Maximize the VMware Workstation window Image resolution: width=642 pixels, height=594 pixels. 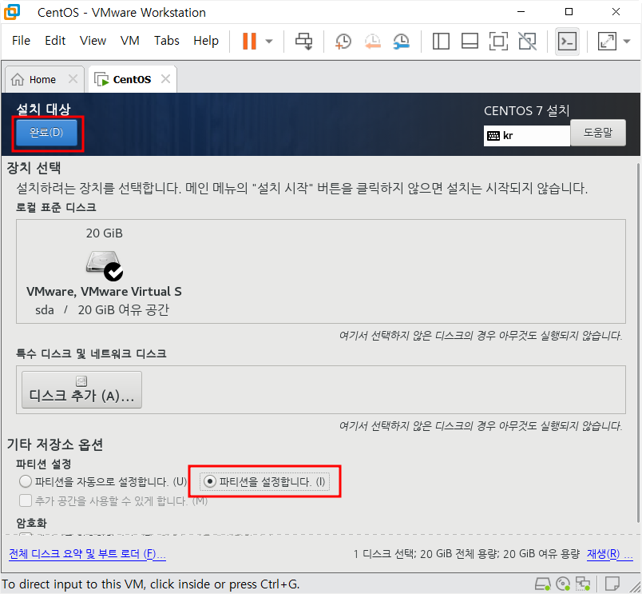[x=569, y=12]
